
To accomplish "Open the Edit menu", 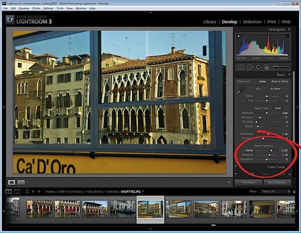I will tap(13, 9).
